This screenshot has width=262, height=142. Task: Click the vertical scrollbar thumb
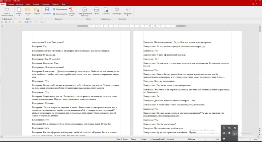pyautogui.click(x=260, y=29)
